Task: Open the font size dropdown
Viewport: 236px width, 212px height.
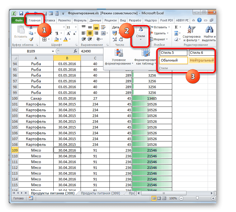Action: [x=76, y=27]
